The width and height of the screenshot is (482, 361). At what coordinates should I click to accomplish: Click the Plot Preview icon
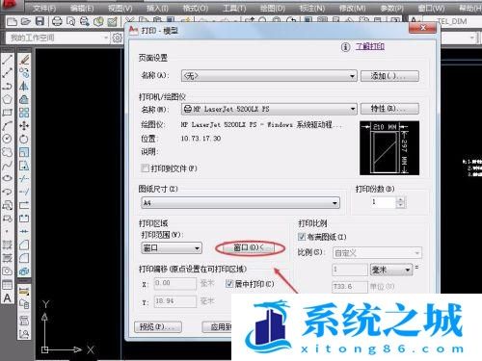tap(70, 22)
